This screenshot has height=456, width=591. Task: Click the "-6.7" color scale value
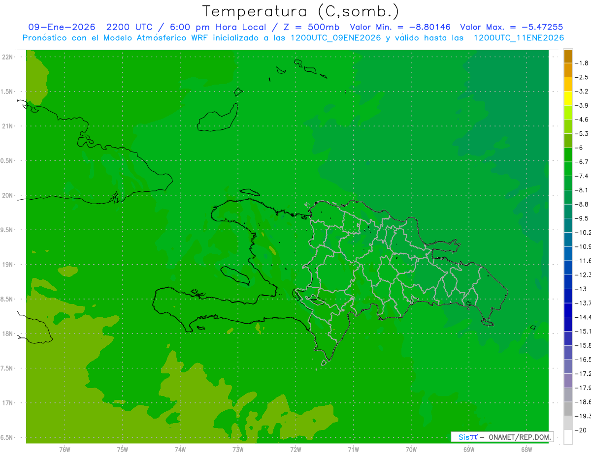[582, 162]
